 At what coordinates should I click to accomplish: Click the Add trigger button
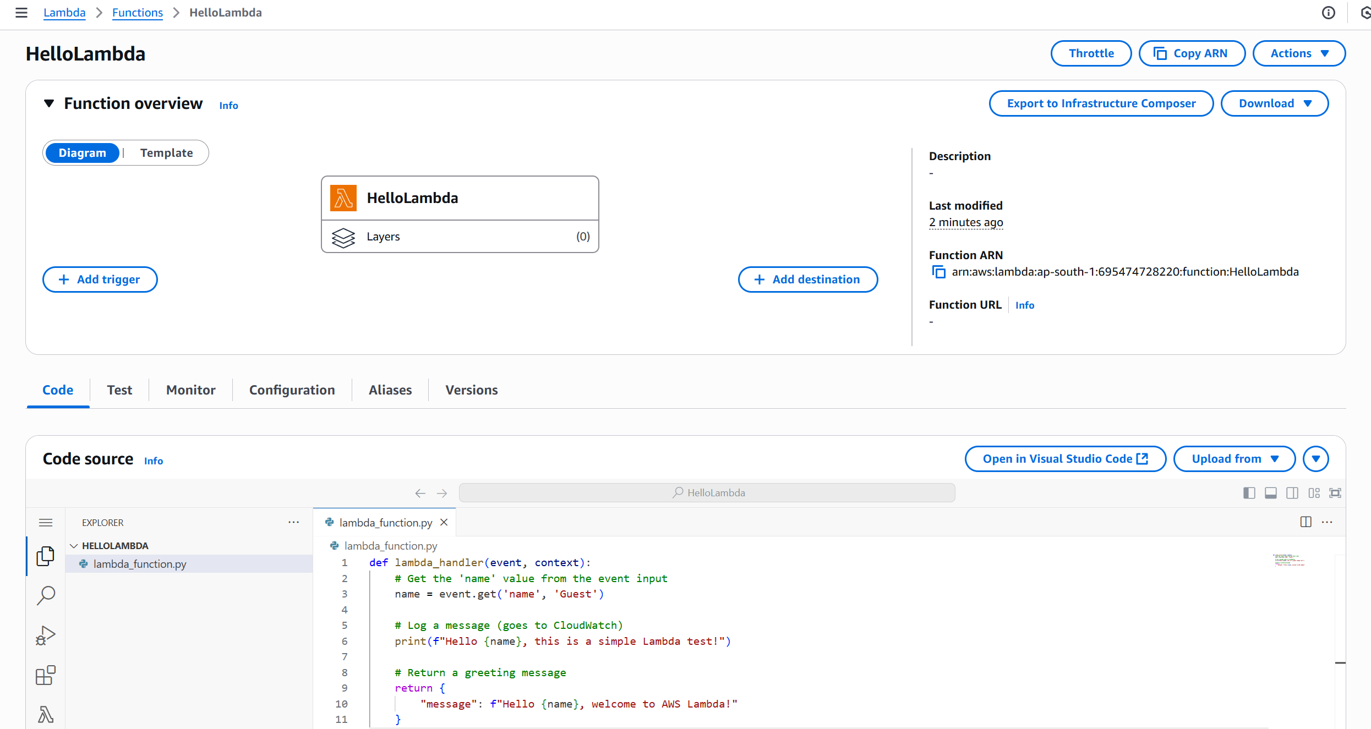pos(100,279)
